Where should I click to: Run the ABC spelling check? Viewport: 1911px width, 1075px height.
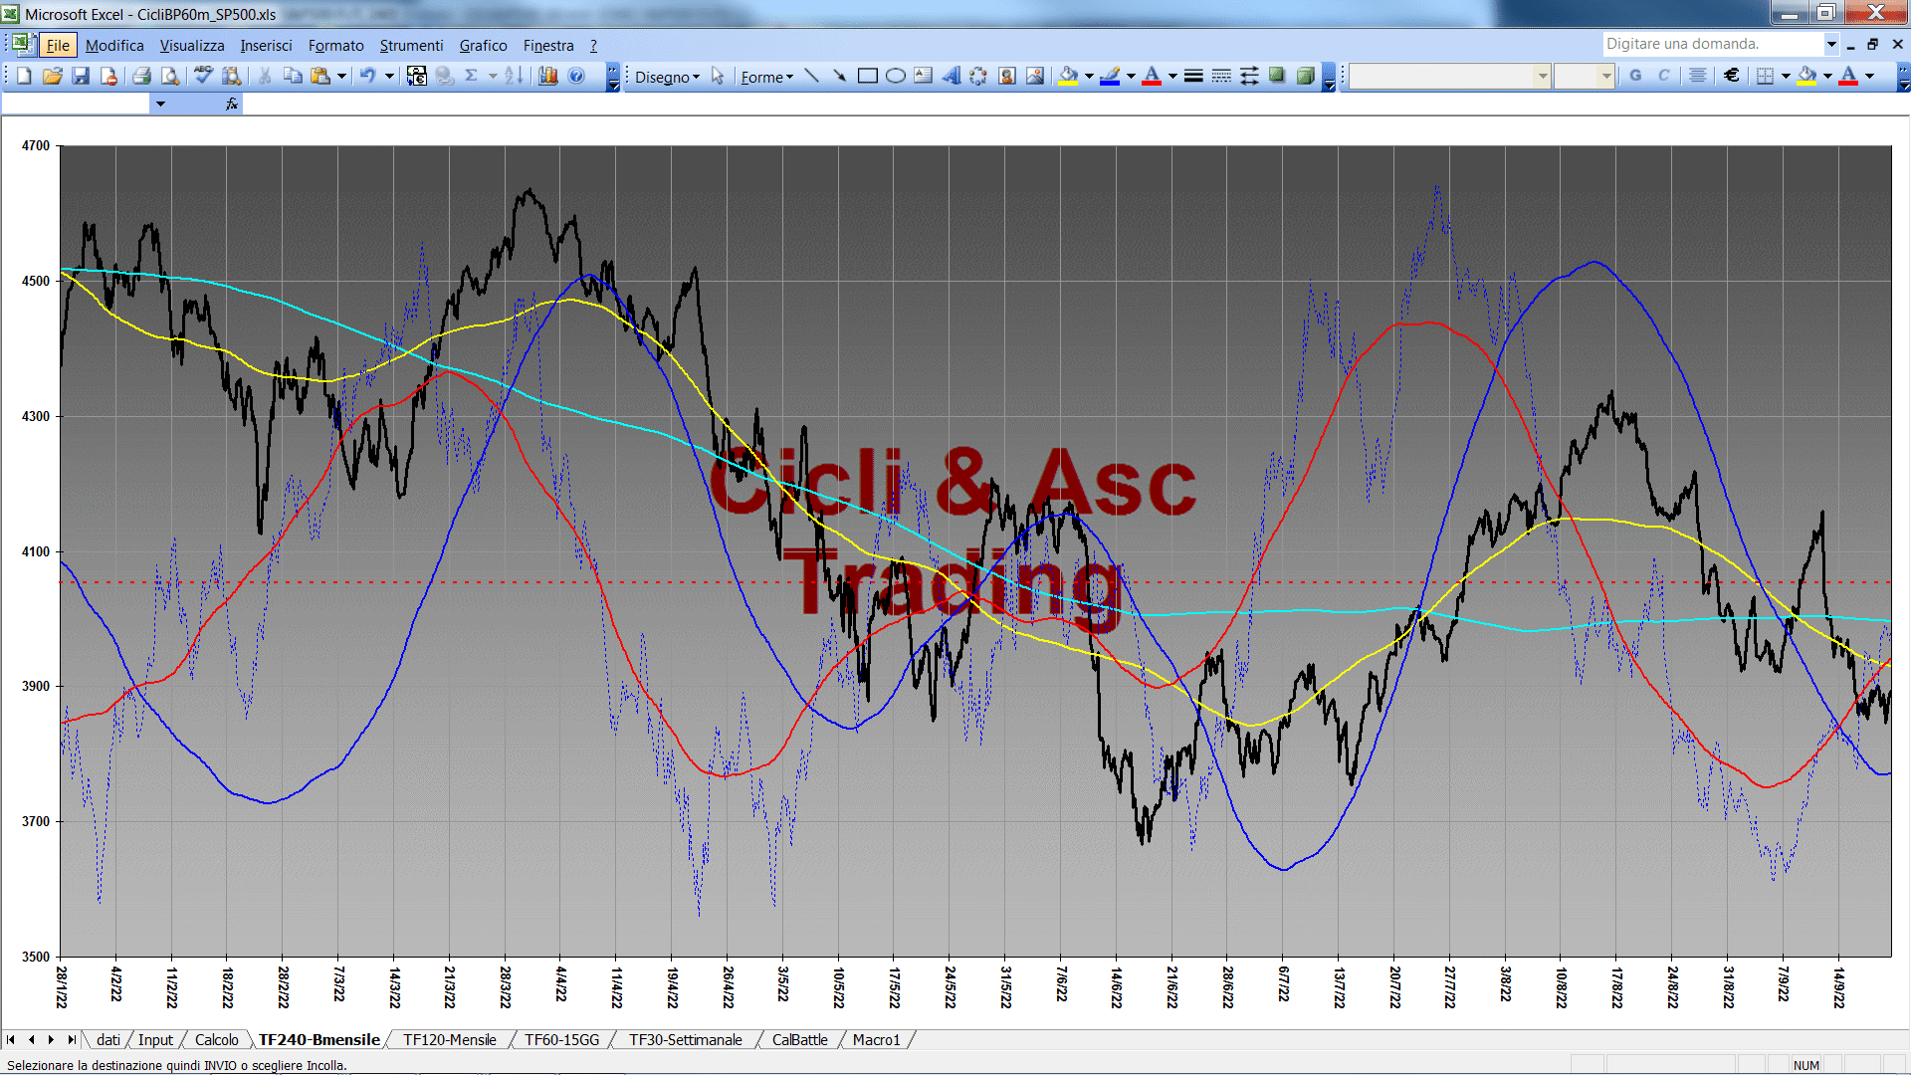coord(203,76)
